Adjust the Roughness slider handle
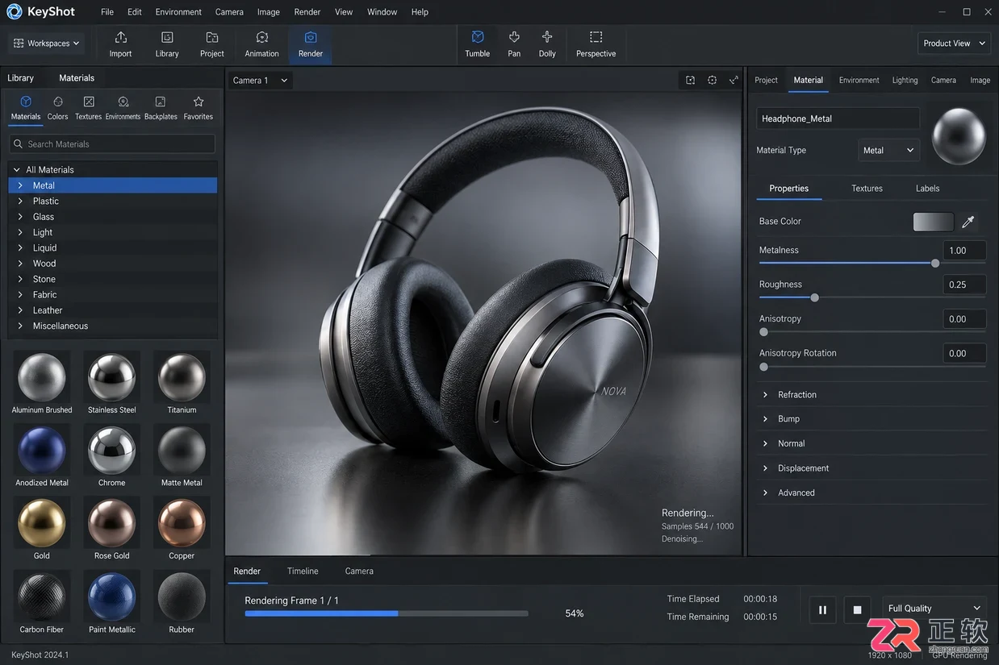Screen dimensions: 999x665 [x=815, y=297]
